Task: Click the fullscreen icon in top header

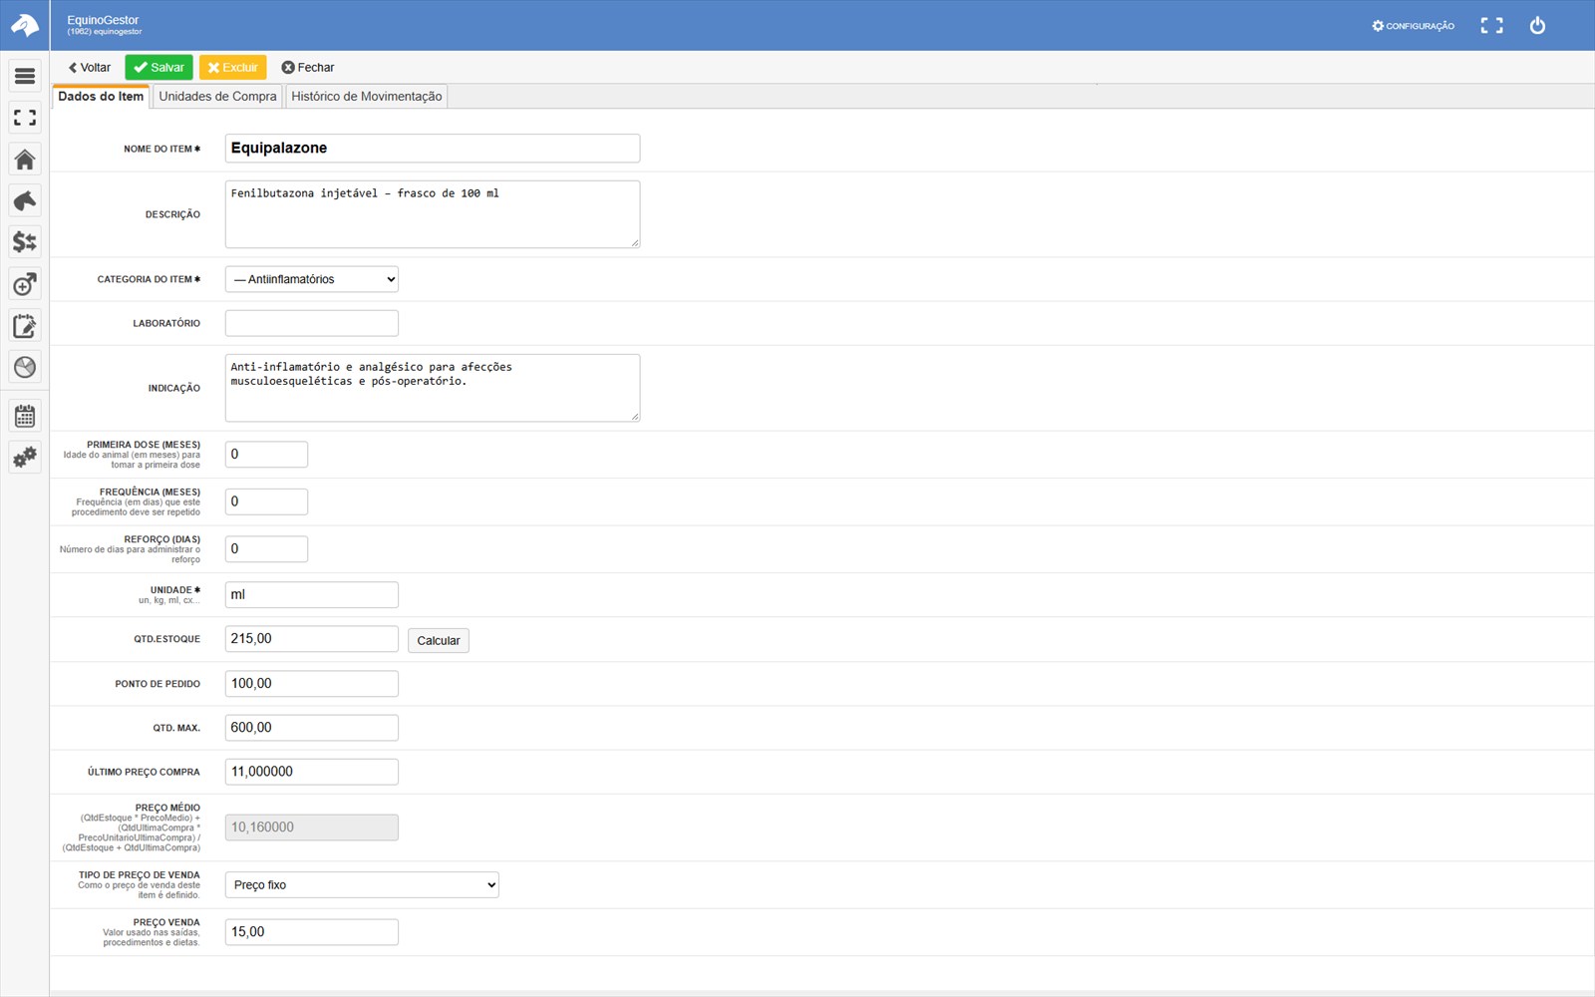Action: point(1491,26)
